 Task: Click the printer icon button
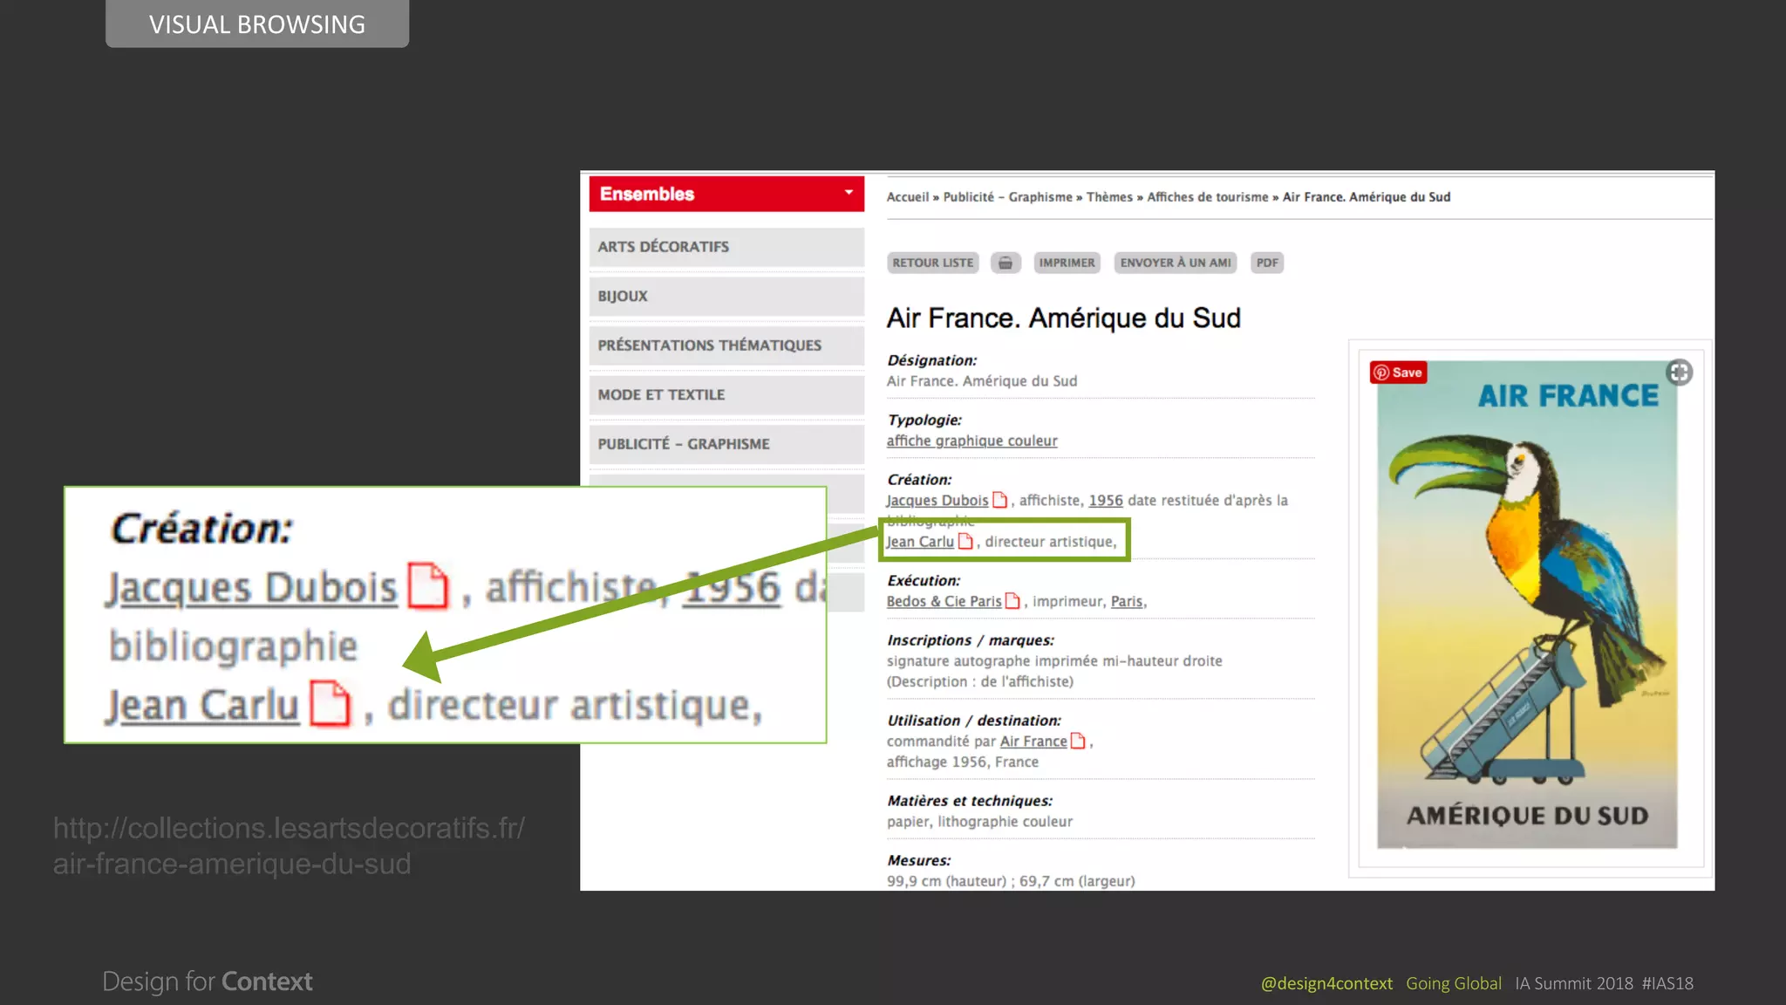click(x=1005, y=263)
